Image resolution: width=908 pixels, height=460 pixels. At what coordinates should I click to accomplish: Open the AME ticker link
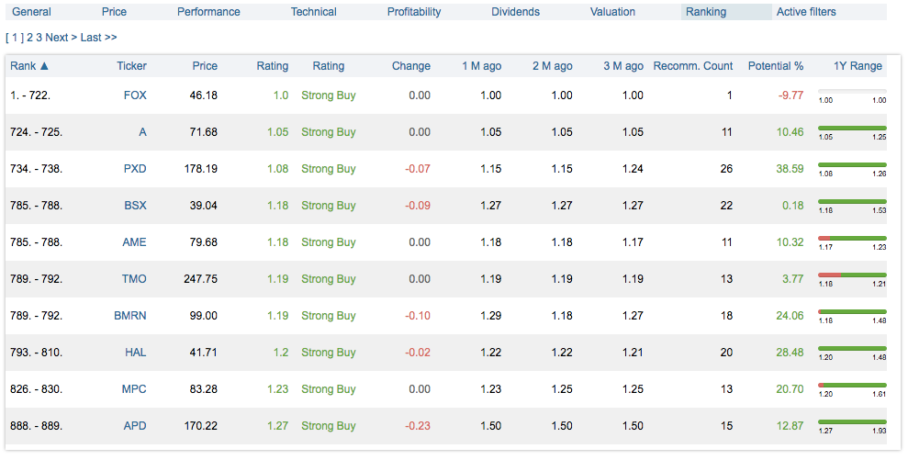tap(134, 242)
